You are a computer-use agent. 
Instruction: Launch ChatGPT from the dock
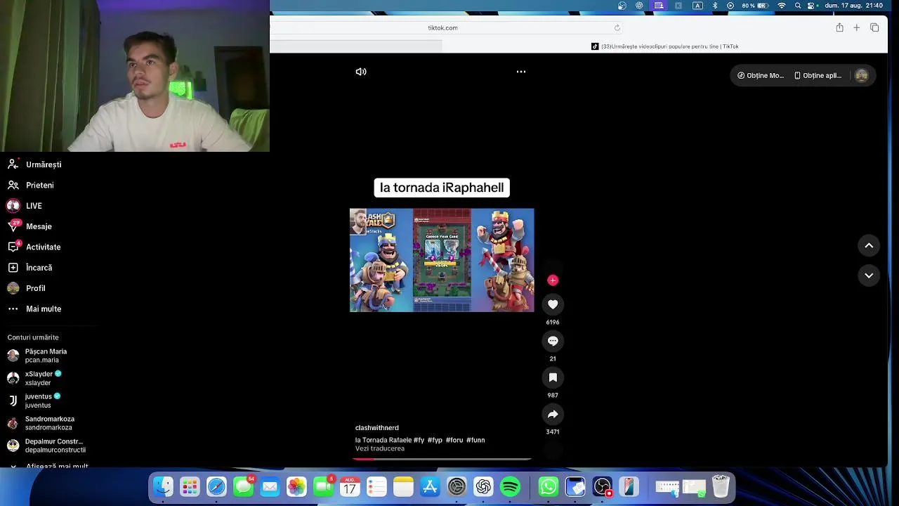pyautogui.click(x=483, y=486)
